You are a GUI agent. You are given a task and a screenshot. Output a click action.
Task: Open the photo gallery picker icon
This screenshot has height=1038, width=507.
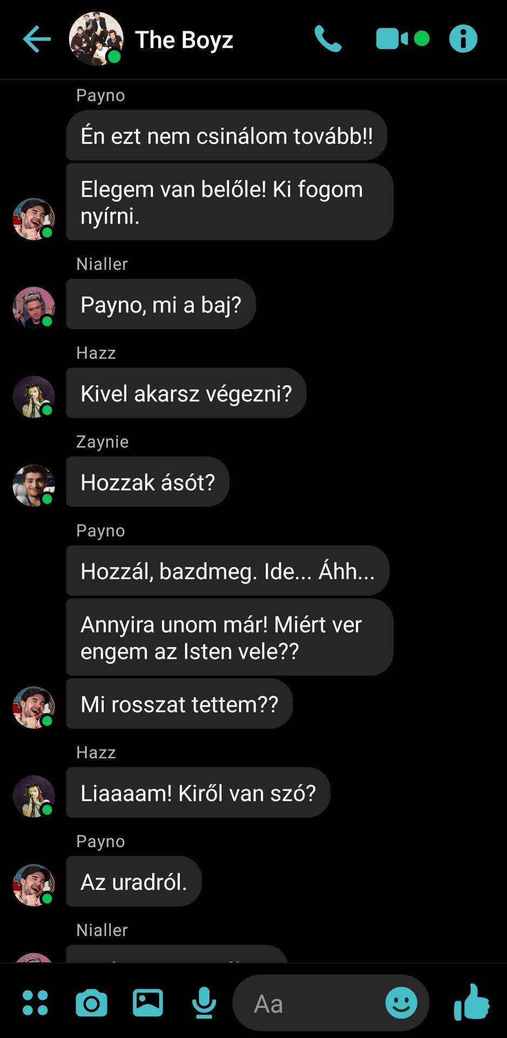148,1003
